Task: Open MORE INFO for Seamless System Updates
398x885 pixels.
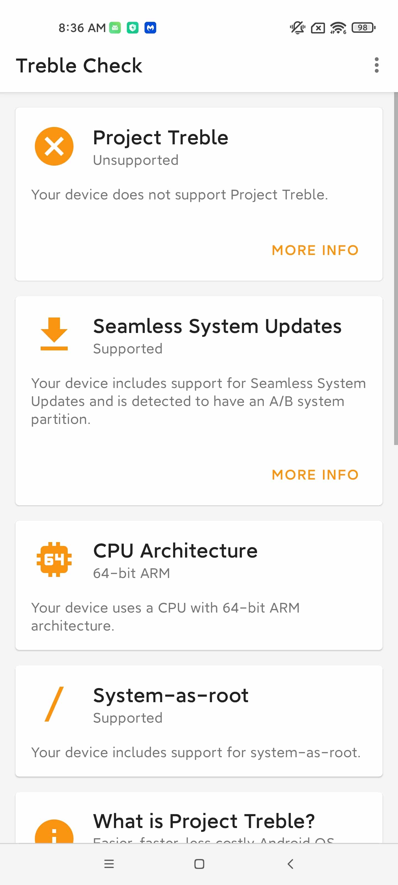Action: point(315,475)
